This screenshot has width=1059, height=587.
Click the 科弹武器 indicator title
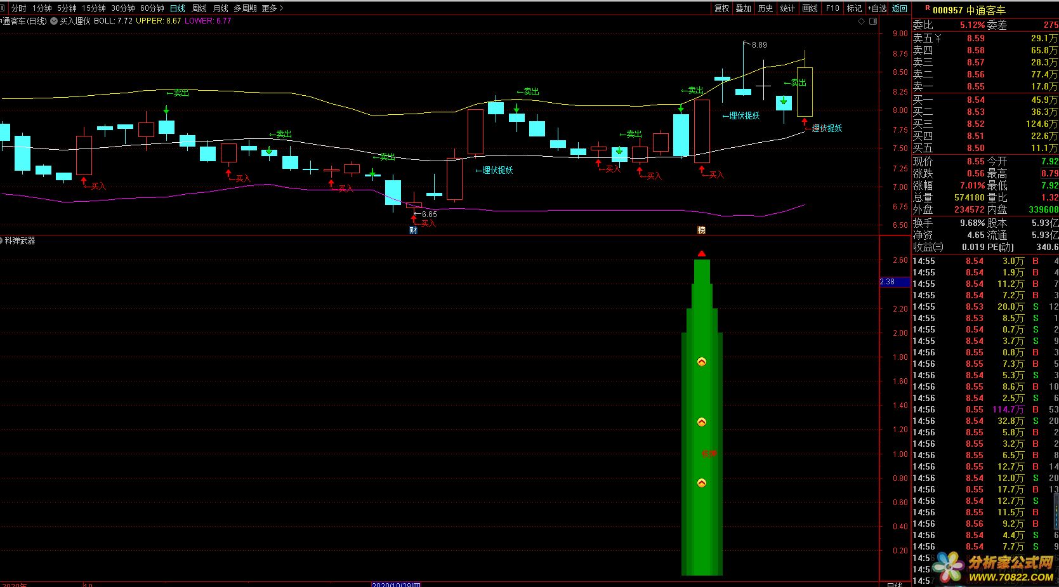tap(20, 241)
